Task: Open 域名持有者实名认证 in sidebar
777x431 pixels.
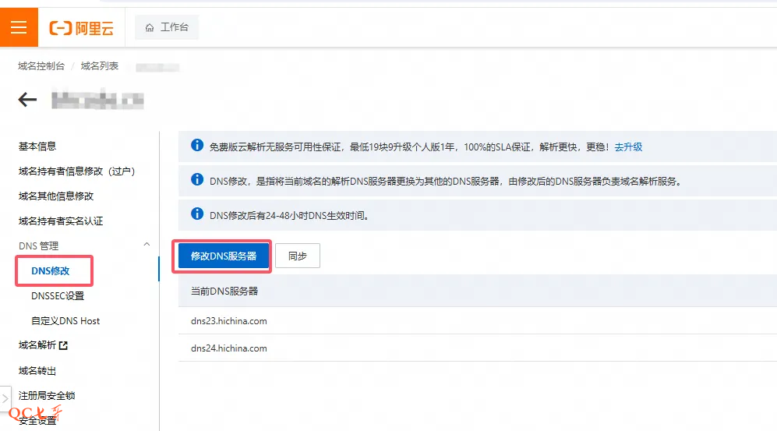Action: pyautogui.click(x=61, y=221)
